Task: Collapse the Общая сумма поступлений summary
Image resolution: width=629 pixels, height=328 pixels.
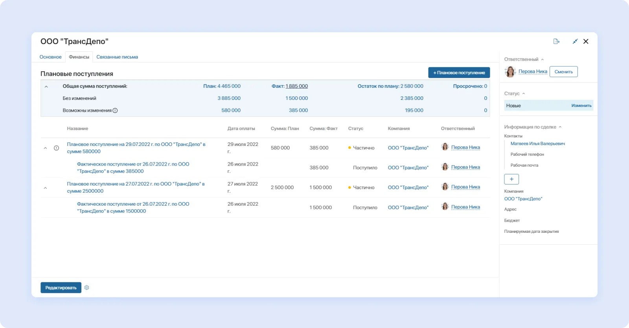Action: [x=46, y=87]
